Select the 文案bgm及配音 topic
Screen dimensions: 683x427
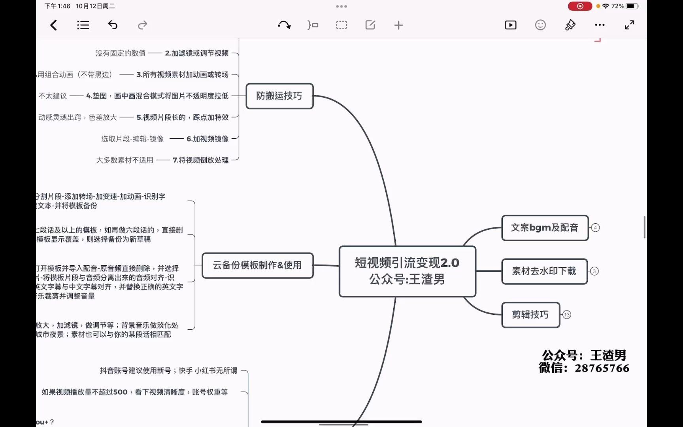(x=545, y=228)
